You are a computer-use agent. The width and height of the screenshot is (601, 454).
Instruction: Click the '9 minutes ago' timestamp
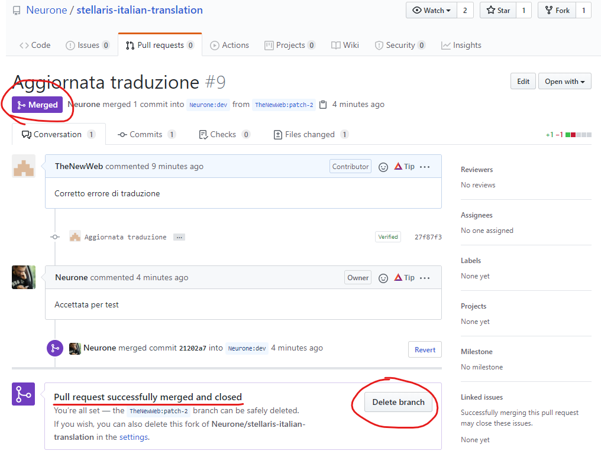tap(177, 166)
